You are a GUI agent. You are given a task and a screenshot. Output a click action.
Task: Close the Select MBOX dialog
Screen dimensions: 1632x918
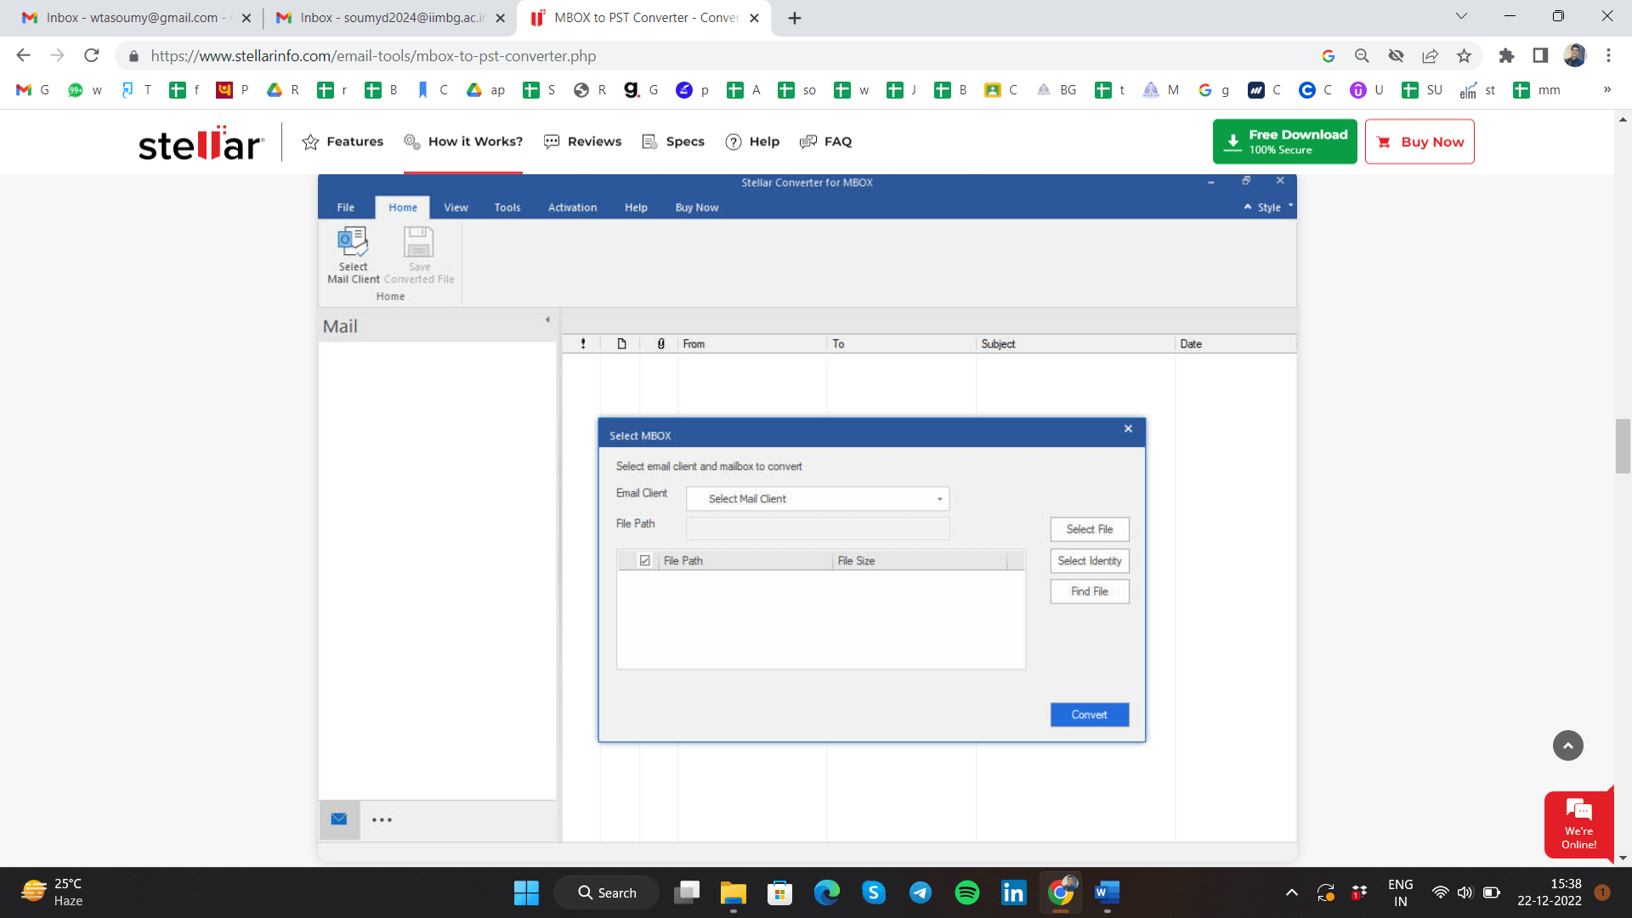[x=1128, y=429]
